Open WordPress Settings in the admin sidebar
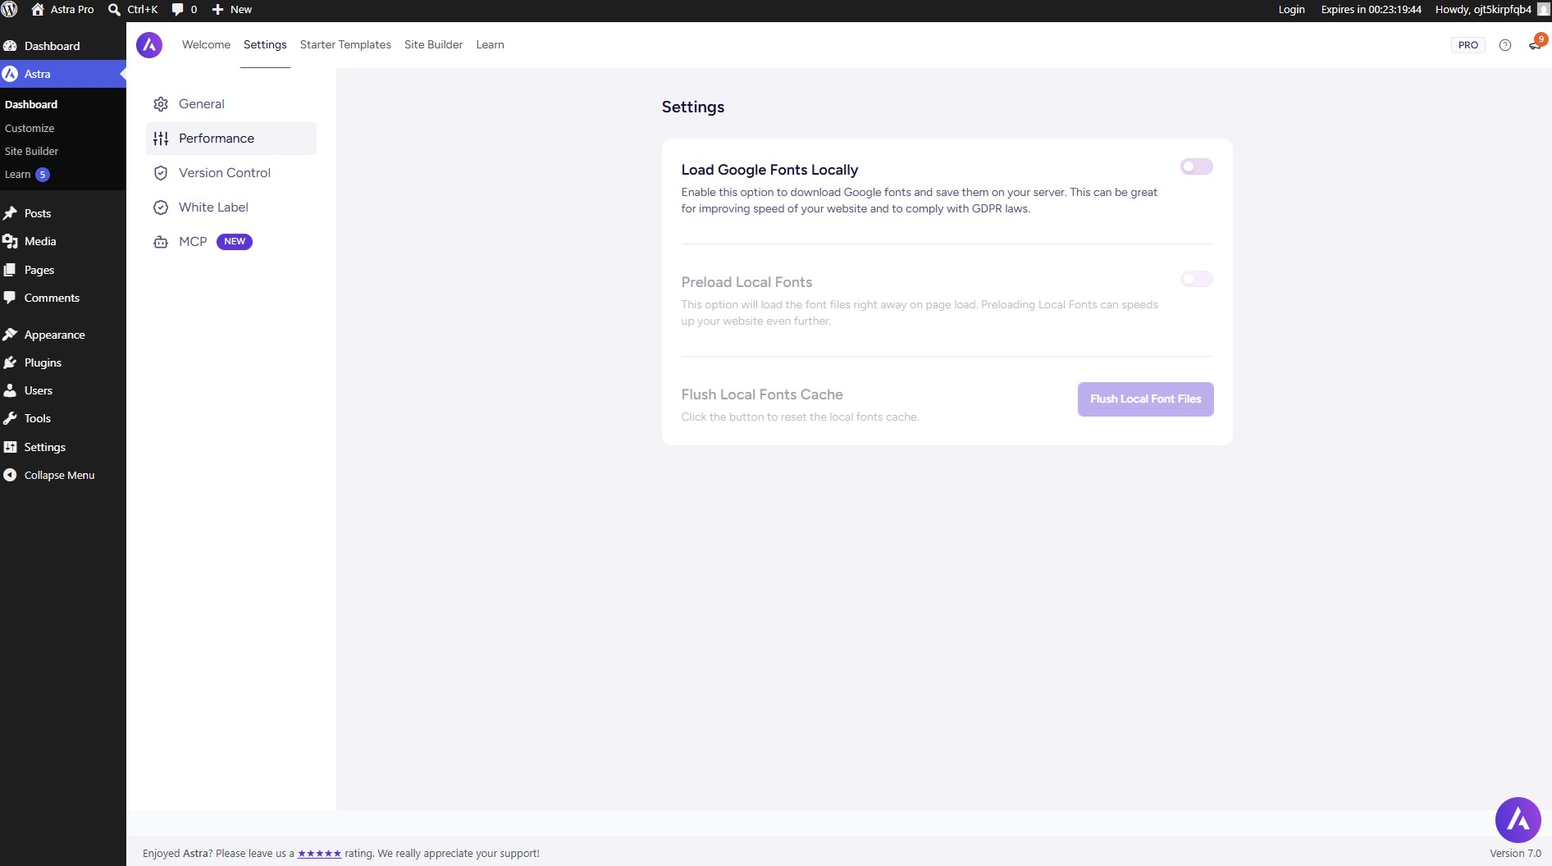 (44, 447)
